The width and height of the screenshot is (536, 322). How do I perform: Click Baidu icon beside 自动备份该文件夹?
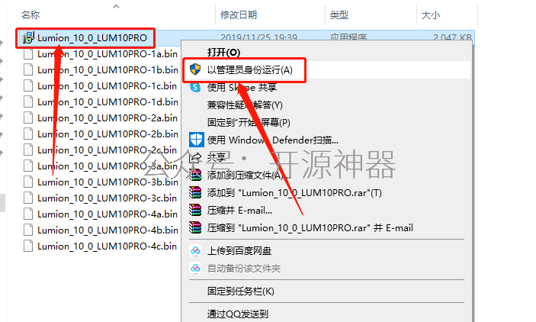click(195, 269)
